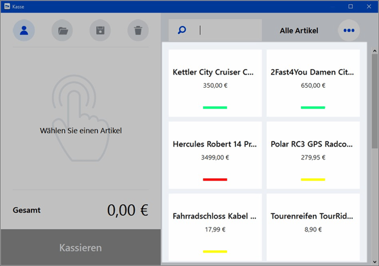Viewport: 379px width, 266px height.
Task: Pick the Tourenreifen TourRide article
Action: (x=313, y=226)
